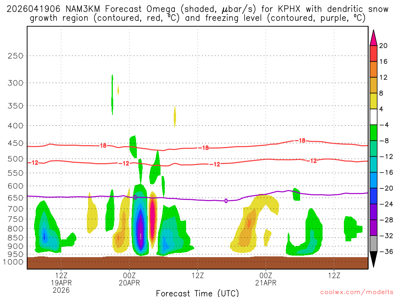This screenshot has height=297, width=397.
Task: Click the orange 12-to-16 color bar segment
Action: tap(373, 70)
